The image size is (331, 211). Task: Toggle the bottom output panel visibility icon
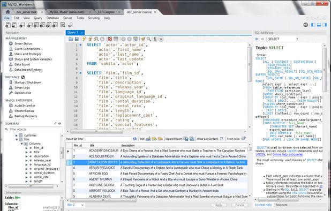pyautogui.click(x=319, y=25)
